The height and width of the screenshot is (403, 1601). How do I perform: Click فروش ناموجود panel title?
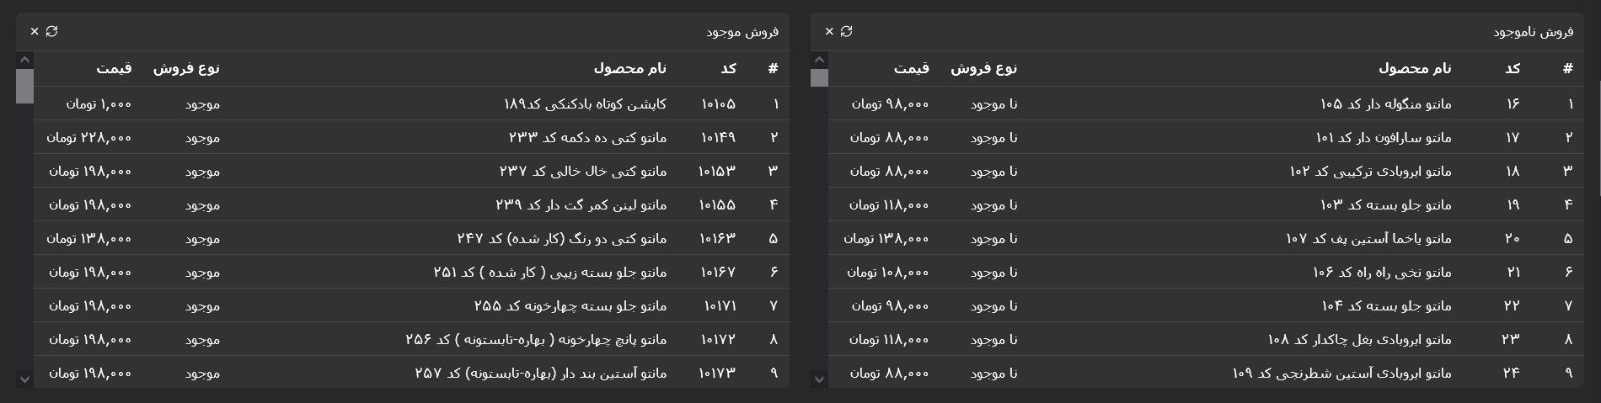coord(1534,31)
